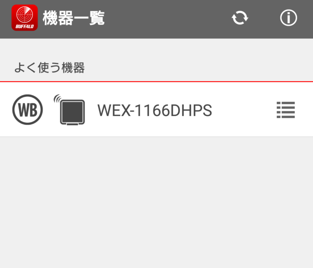Open WEX-1166DHPS device settings
This screenshot has height=268, width=313.
tap(286, 110)
